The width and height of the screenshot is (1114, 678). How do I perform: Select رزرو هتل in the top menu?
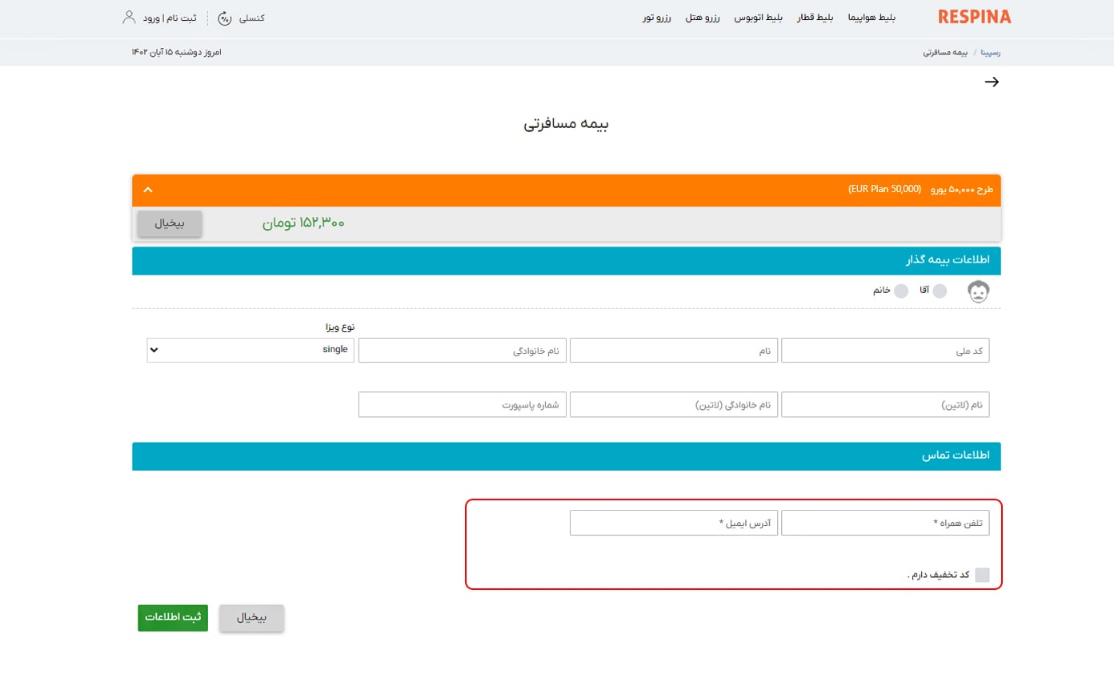tap(703, 17)
